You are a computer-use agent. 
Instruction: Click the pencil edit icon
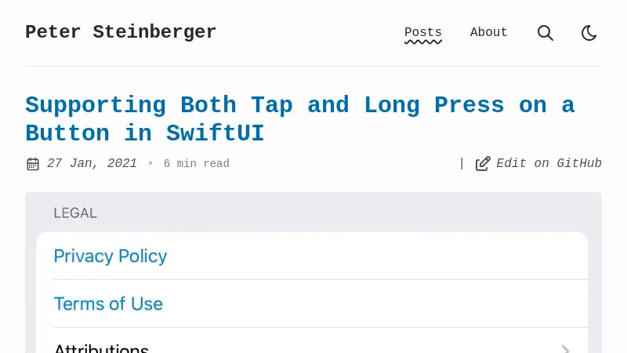pyautogui.click(x=483, y=164)
